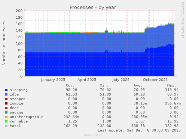Click idle average value 60.28

139,94
